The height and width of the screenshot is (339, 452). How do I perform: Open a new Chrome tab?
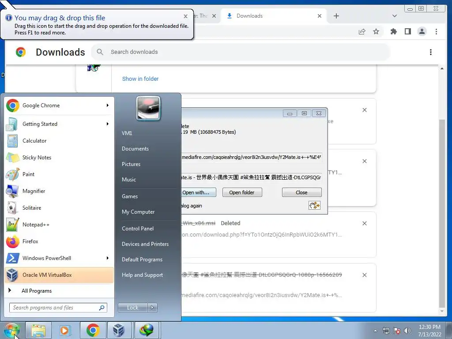pos(336,16)
